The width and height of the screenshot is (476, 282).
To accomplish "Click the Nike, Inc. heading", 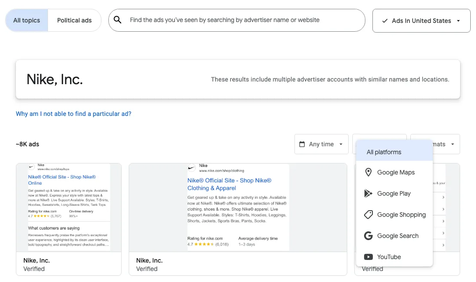I will (55, 79).
